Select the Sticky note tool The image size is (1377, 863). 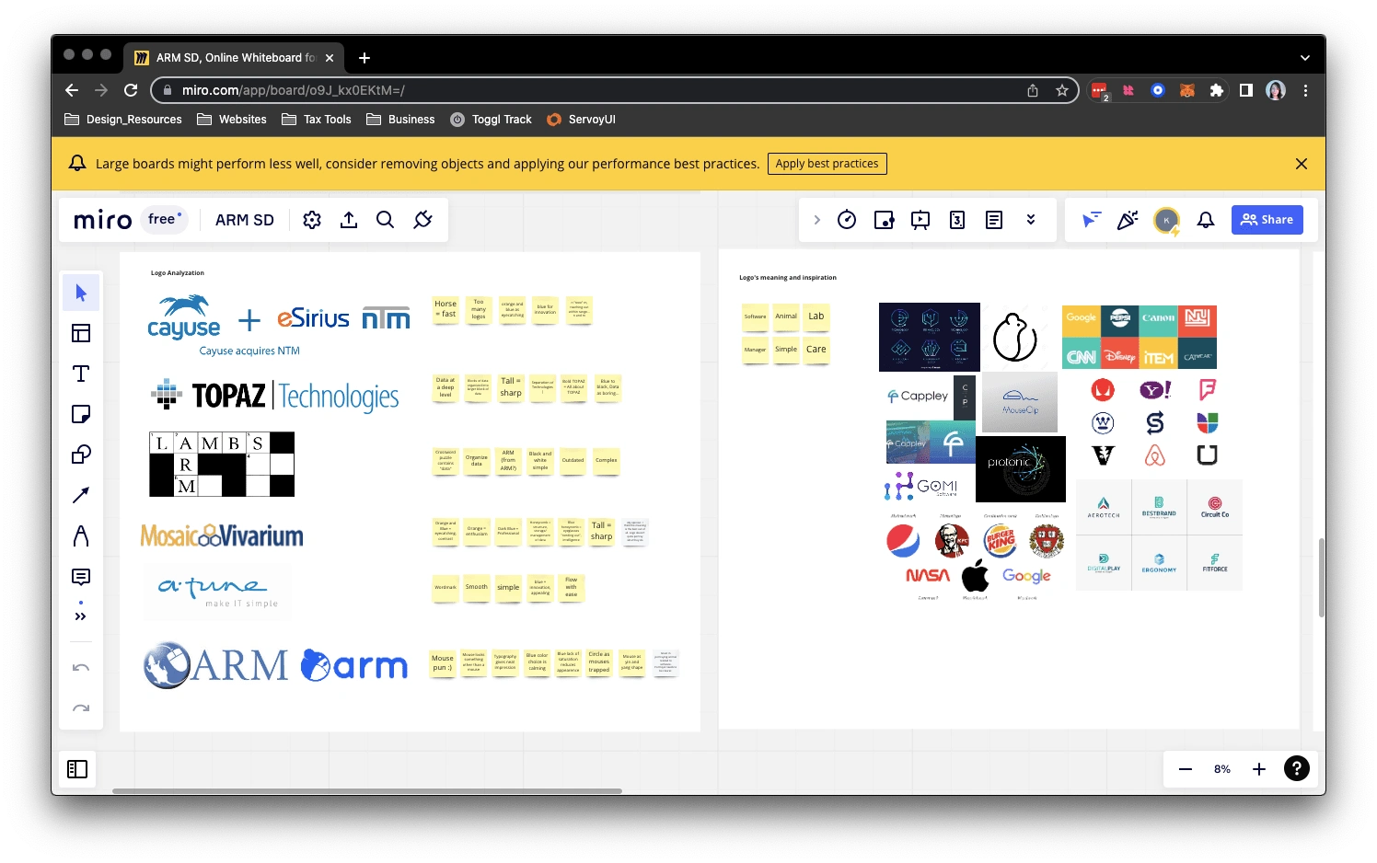(81, 414)
